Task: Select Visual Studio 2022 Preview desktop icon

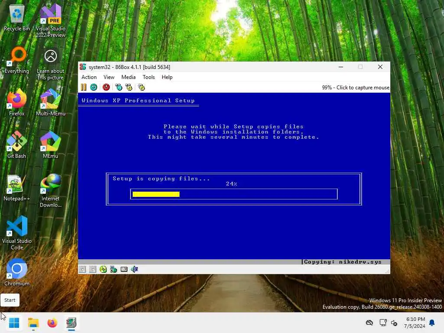Action: pos(50,21)
